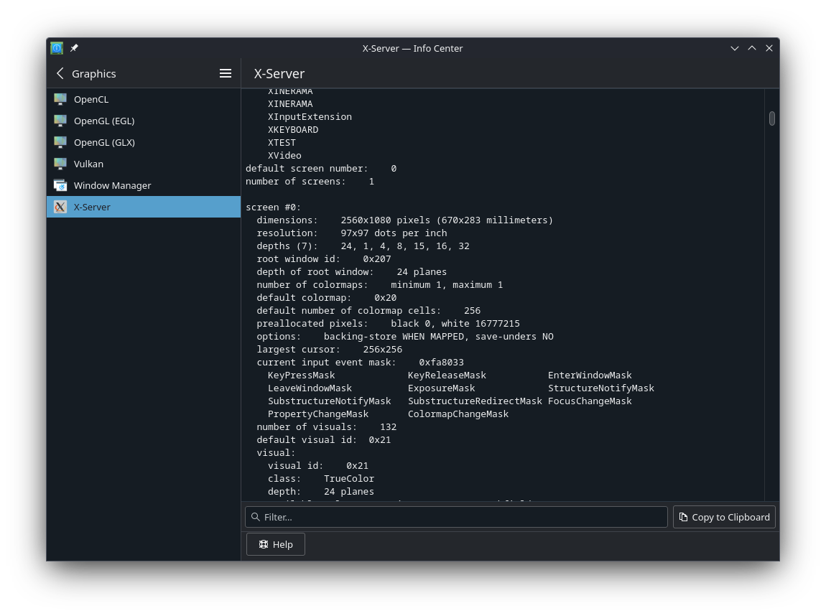Click ExposureMask text

[442, 388]
